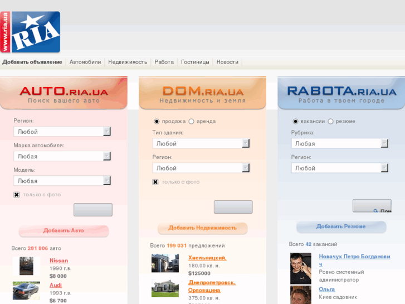Go to Автомобили section
This screenshot has width=405, height=304.
pos(85,62)
